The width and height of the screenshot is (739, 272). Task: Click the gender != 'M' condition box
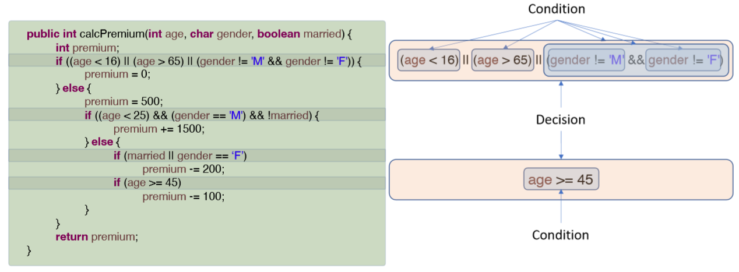click(x=587, y=60)
